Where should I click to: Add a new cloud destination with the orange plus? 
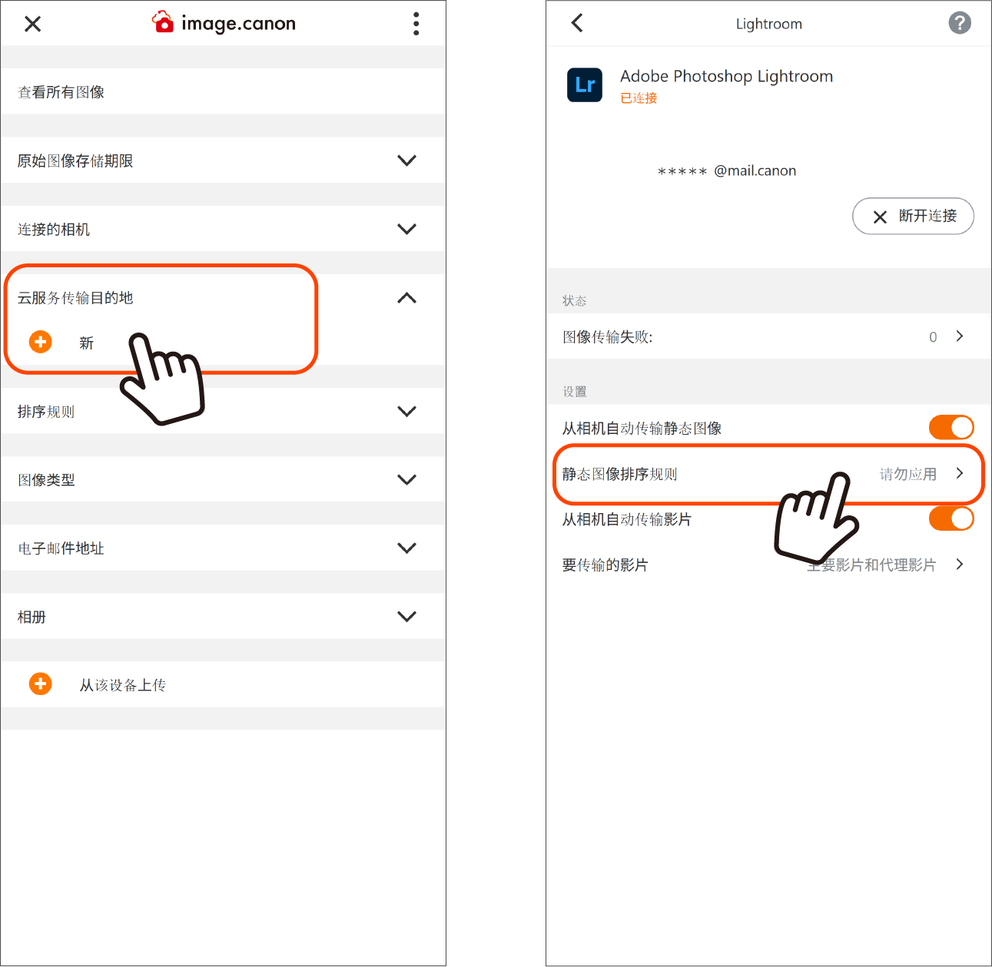click(x=41, y=342)
